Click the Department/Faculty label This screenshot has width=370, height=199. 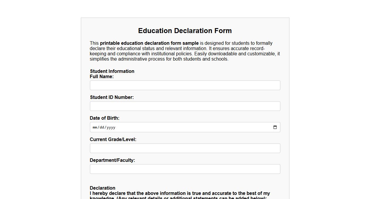[x=112, y=160]
